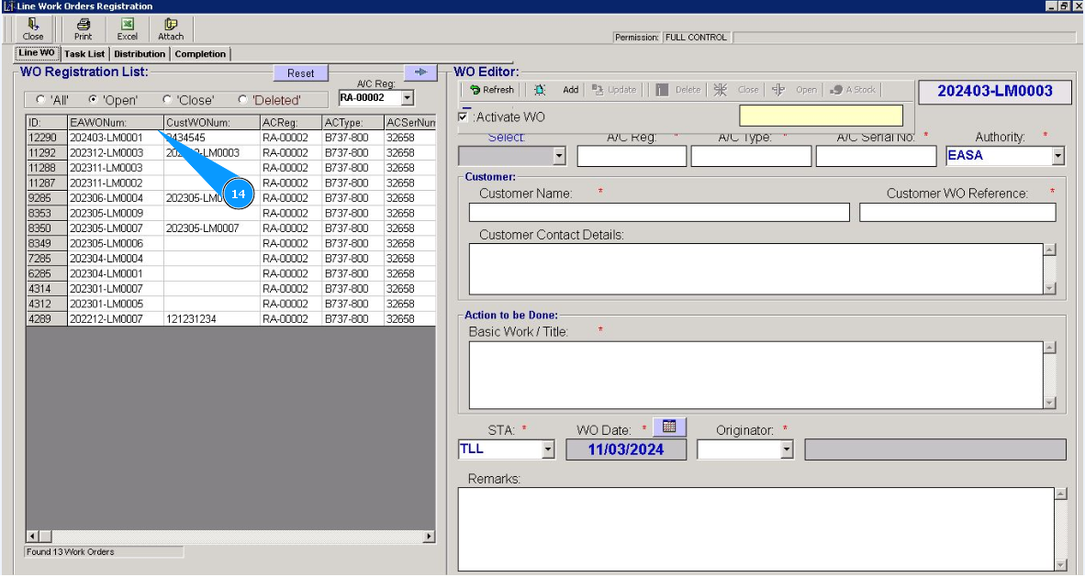Expand the Authority EASA dropdown
1085x577 pixels.
1057,156
